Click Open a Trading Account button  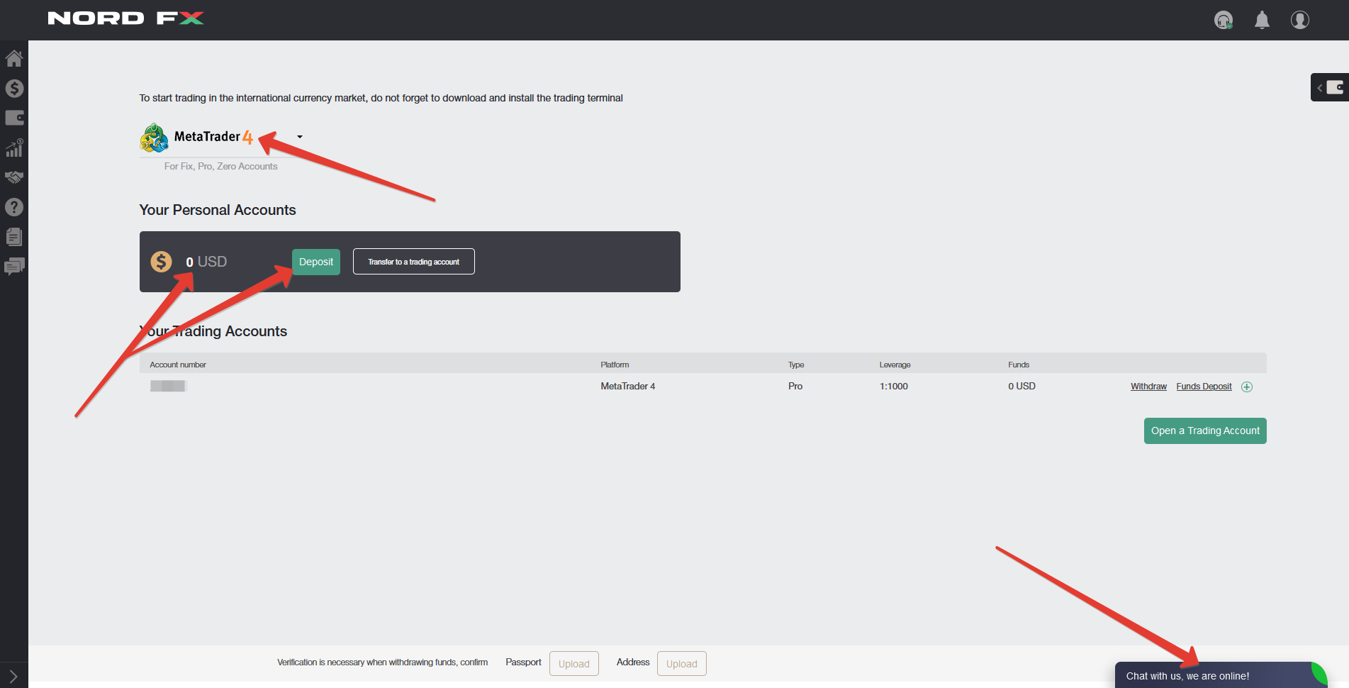point(1205,431)
